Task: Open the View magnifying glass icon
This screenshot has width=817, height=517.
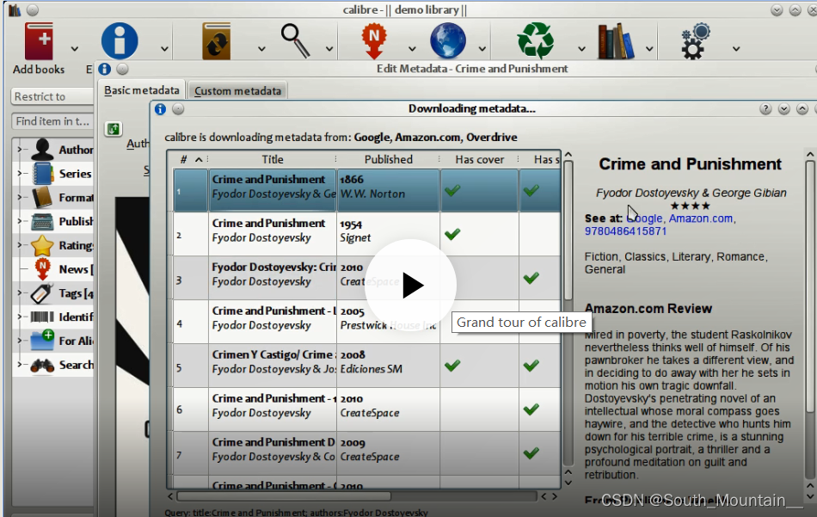Action: pyautogui.click(x=296, y=40)
